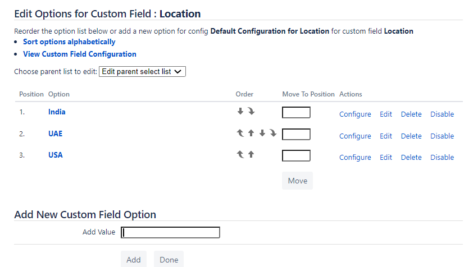Move USA option to first position
The height and width of the screenshot is (267, 464).
coord(240,155)
